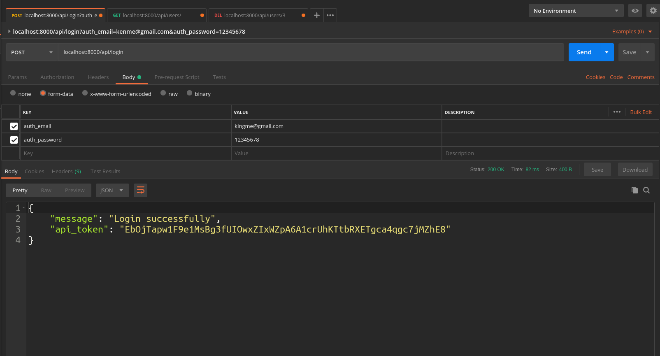
Task: Switch response view to Preview
Action: (74, 190)
